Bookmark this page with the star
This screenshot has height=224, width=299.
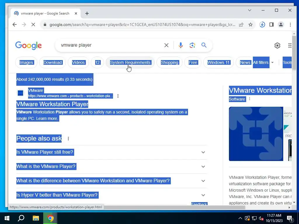tap(250, 24)
